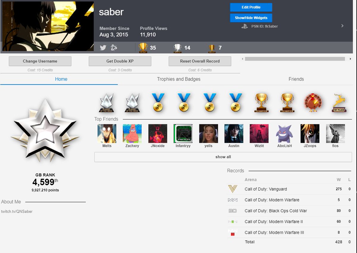The image size is (357, 253).
Task: Click the Edit Profile button
Action: (251, 7)
